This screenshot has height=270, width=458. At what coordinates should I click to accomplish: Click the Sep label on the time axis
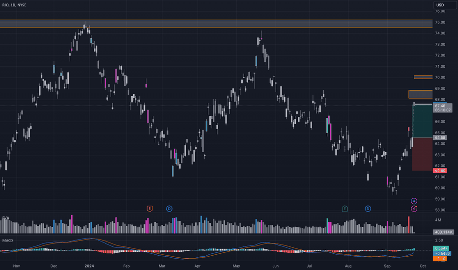387,266
